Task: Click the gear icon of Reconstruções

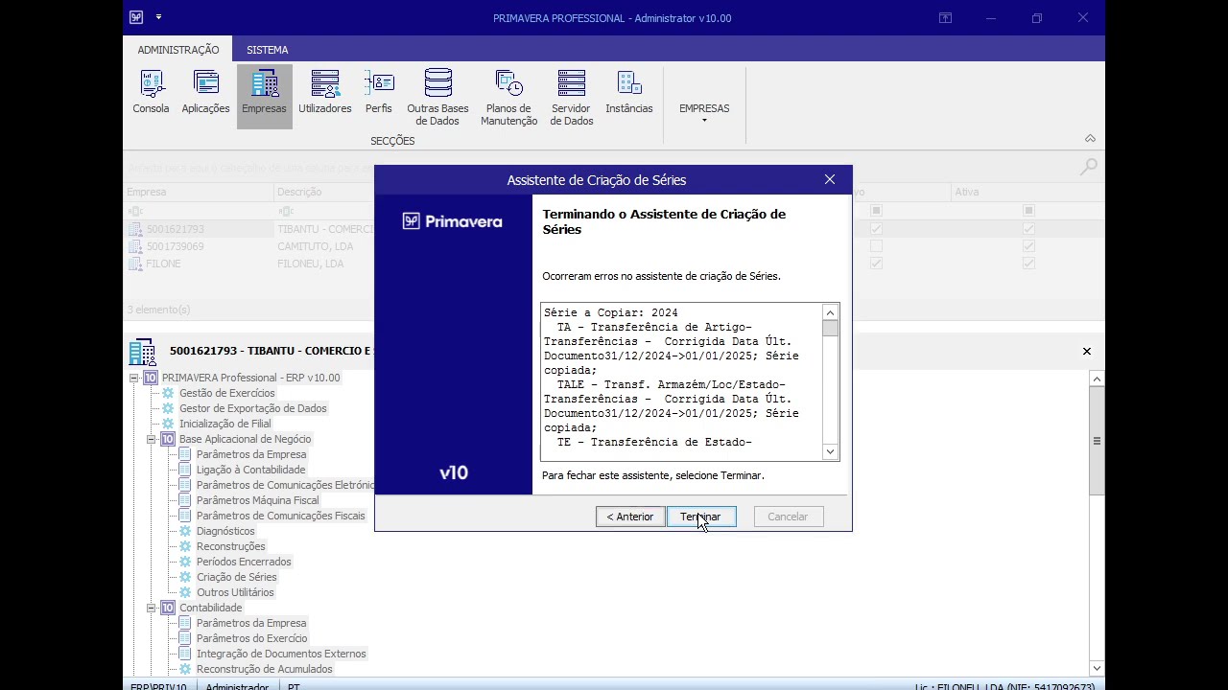Action: tap(185, 546)
